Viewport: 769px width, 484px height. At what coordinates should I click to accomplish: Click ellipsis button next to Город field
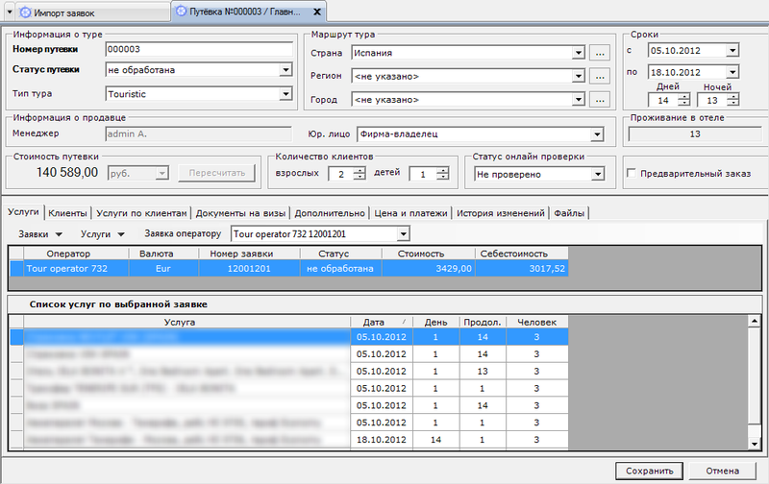point(600,99)
